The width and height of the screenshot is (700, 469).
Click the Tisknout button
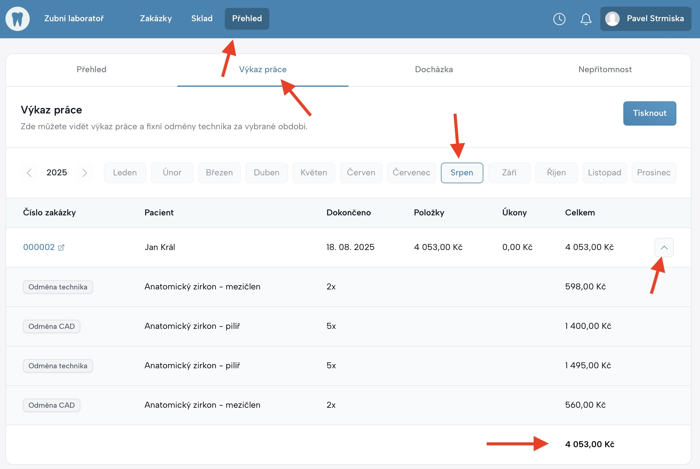tap(649, 113)
